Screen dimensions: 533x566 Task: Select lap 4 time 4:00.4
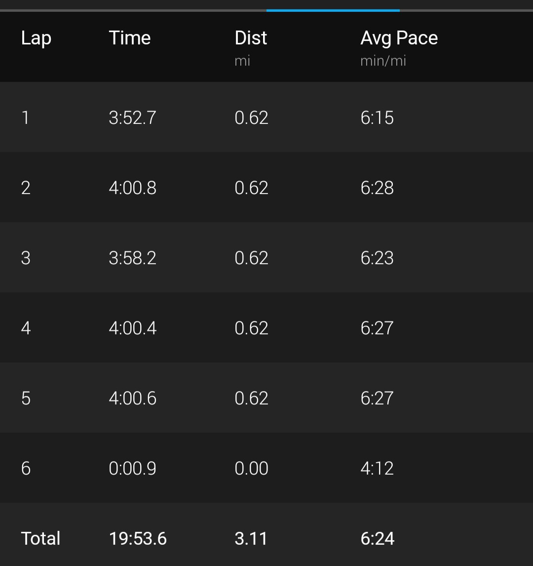click(x=132, y=328)
